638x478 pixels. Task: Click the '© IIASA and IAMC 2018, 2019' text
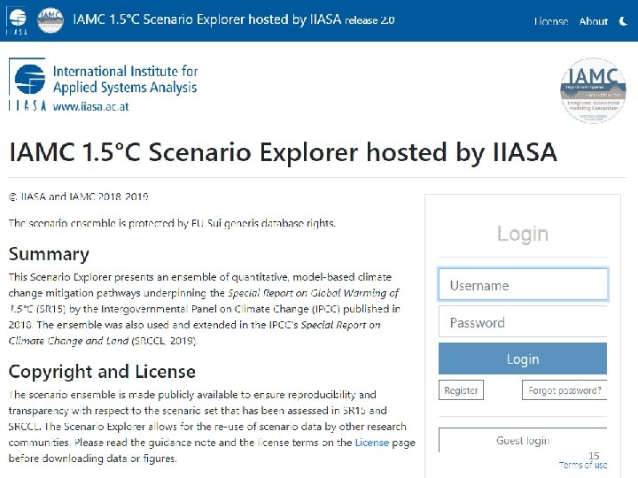[x=79, y=197]
